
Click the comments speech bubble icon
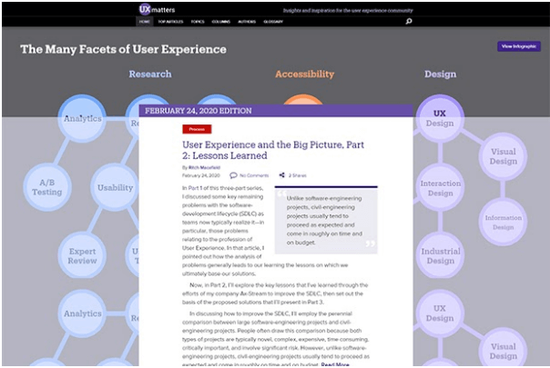tap(233, 174)
